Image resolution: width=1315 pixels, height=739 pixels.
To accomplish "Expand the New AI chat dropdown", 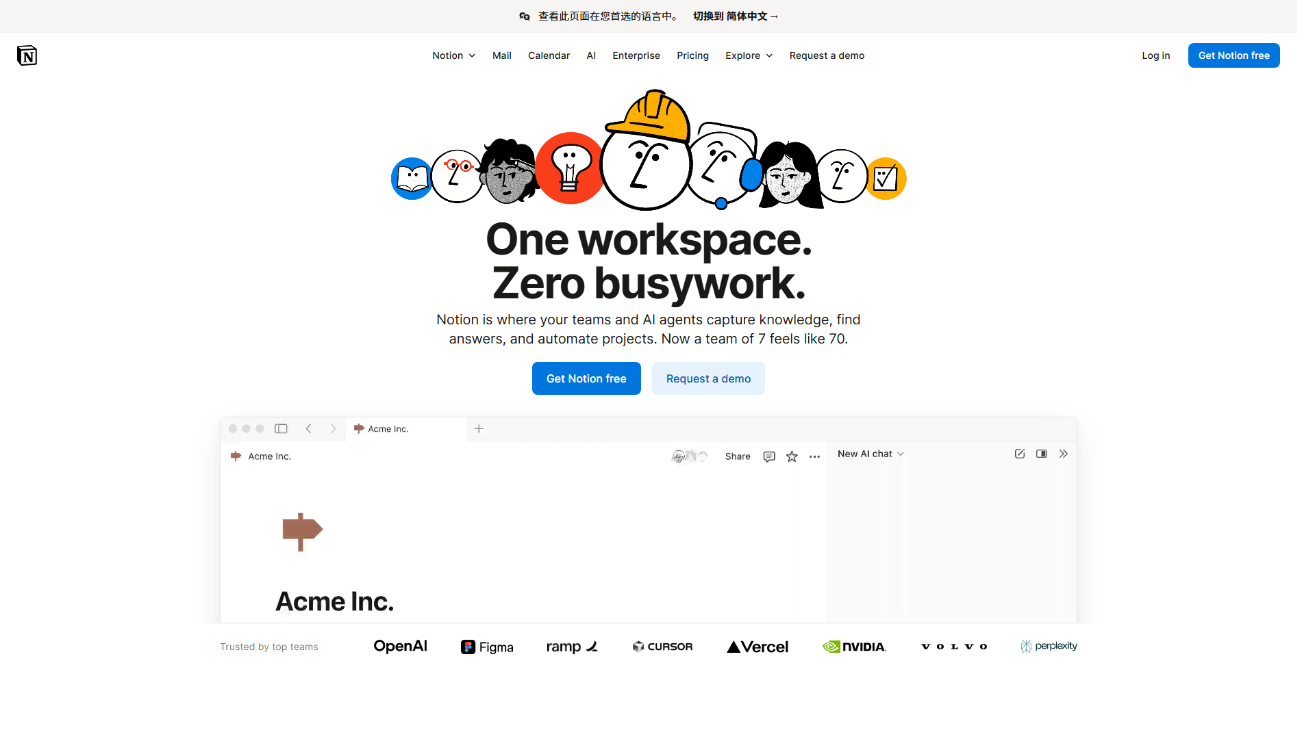I will pyautogui.click(x=870, y=454).
